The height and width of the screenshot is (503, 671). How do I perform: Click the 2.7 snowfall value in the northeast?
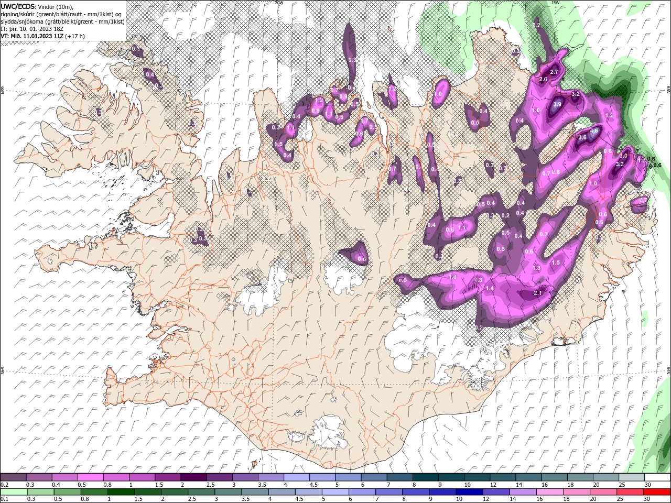554,72
